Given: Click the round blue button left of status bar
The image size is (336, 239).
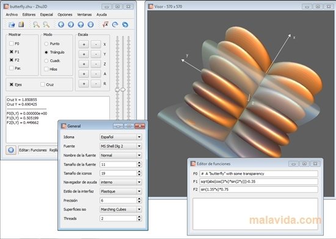Looking at the screenshot, I should 11,150.
